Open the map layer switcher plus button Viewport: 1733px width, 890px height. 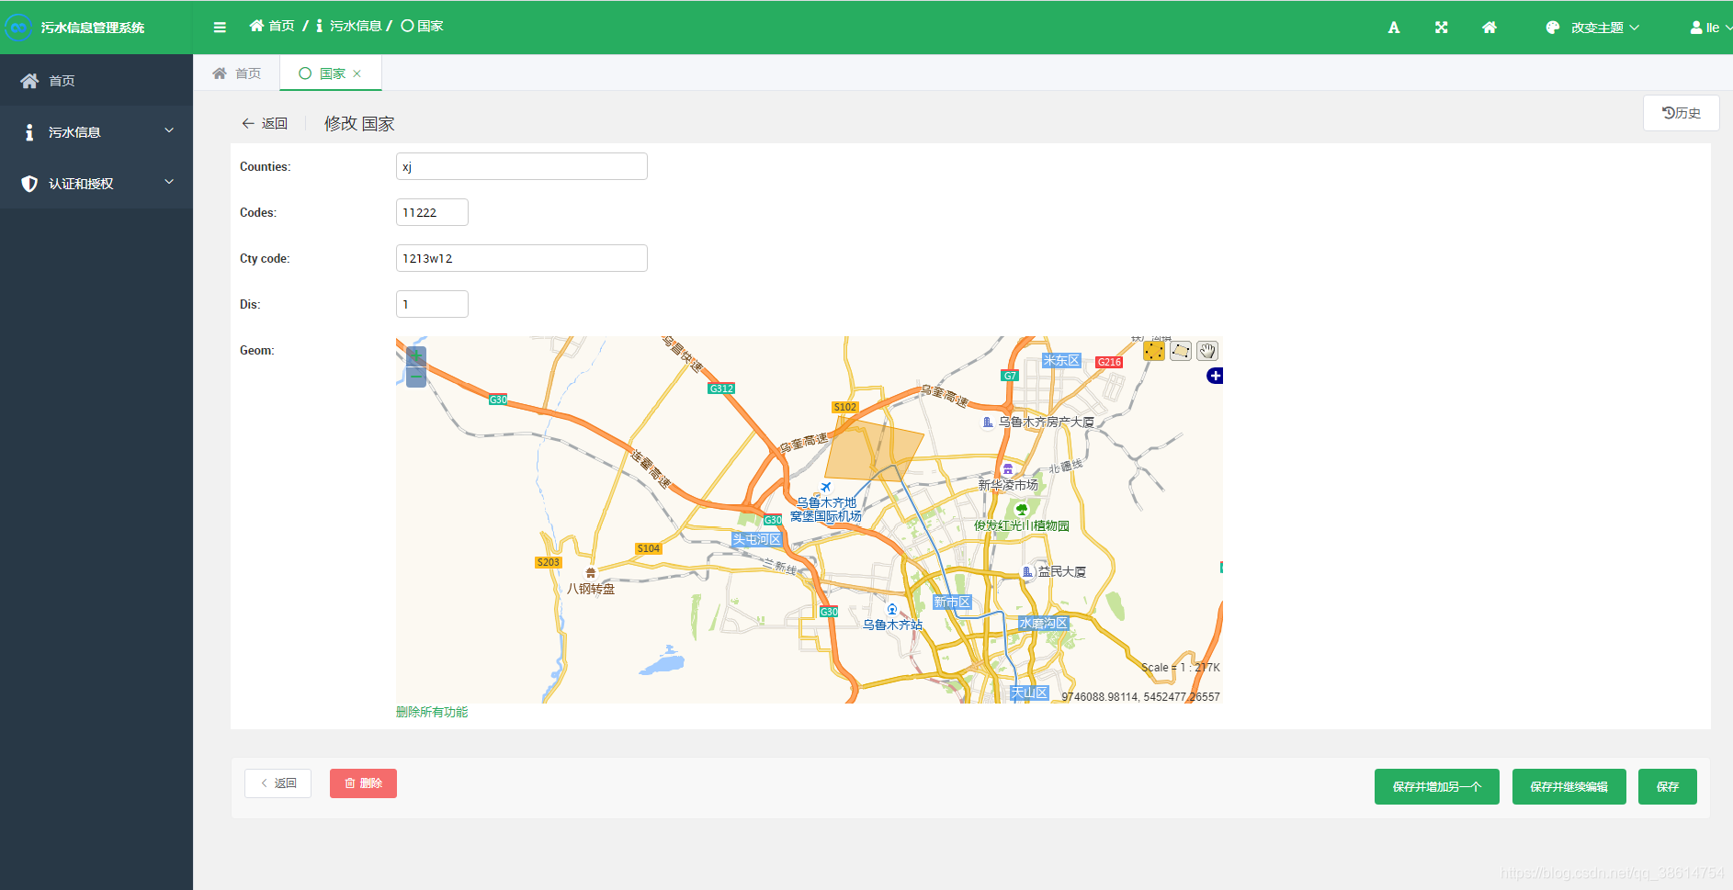click(1215, 376)
